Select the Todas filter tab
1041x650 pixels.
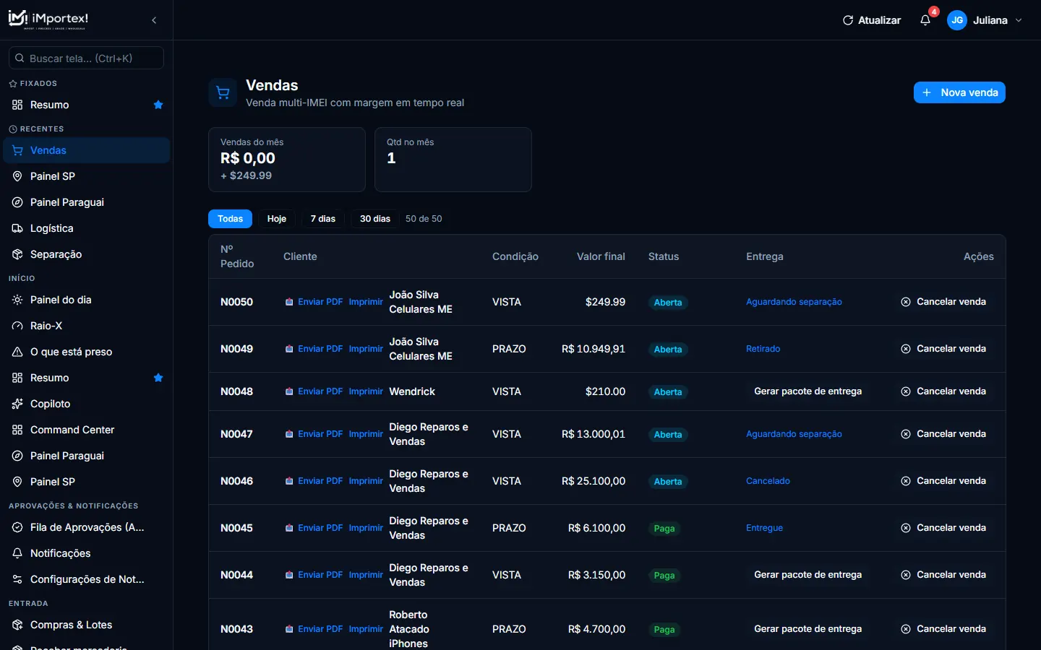click(x=230, y=219)
